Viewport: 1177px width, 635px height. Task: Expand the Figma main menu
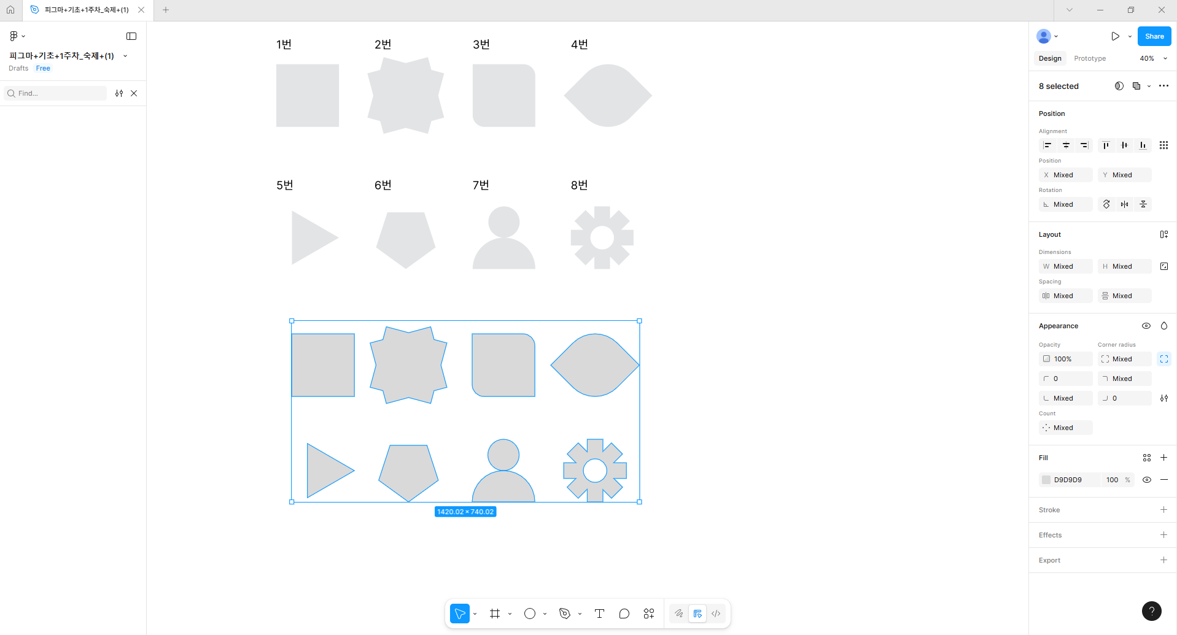pos(17,36)
